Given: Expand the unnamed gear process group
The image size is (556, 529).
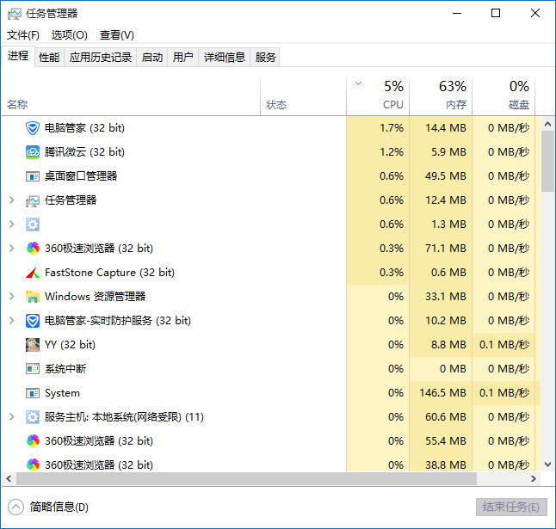Looking at the screenshot, I should click(x=12, y=225).
